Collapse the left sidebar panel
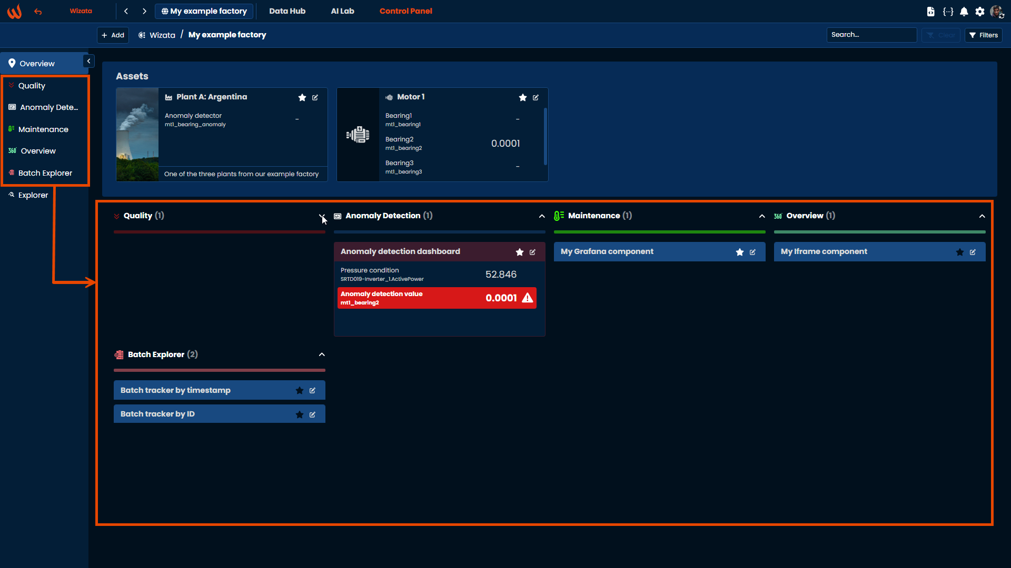Image resolution: width=1011 pixels, height=568 pixels. click(88, 61)
